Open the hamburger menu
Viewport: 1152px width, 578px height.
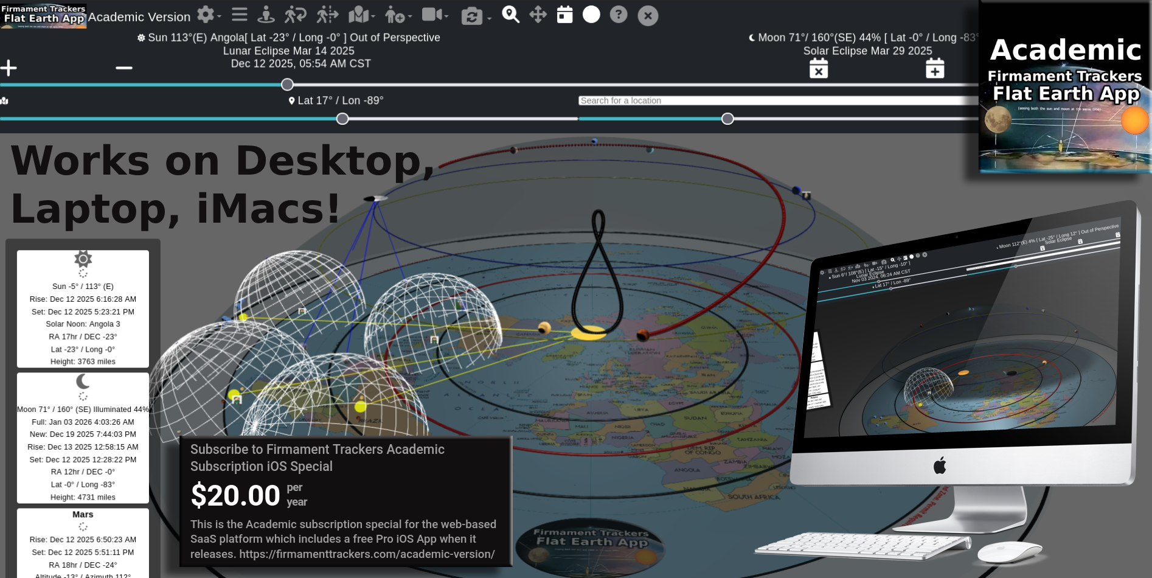240,15
